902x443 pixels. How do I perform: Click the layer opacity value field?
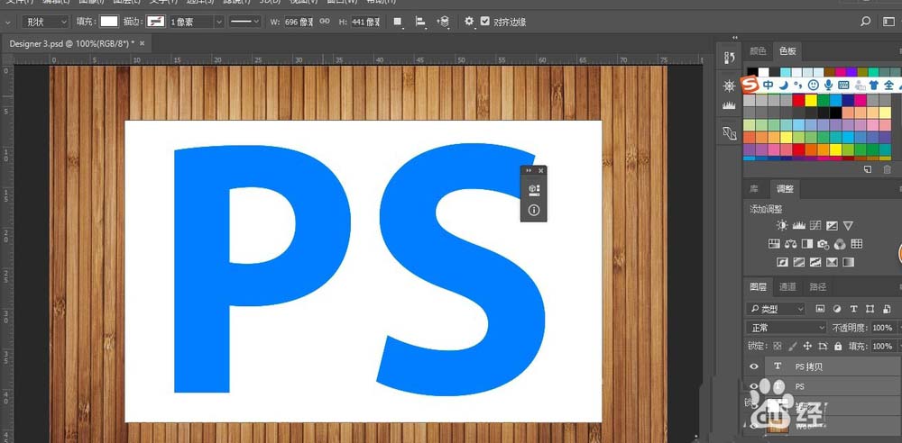pyautogui.click(x=882, y=328)
